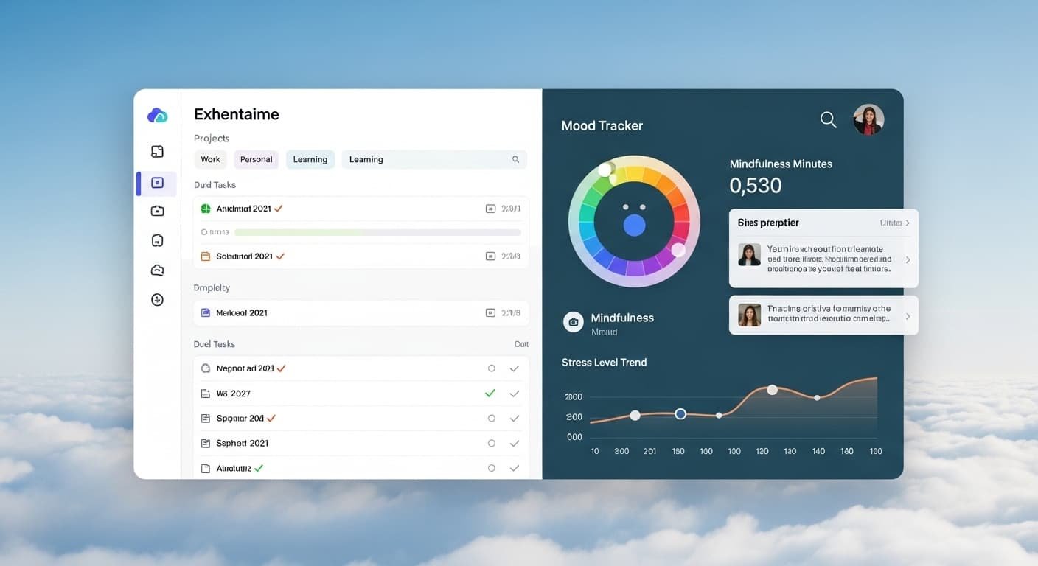Open the highlighted tasks panel sidebar icon

[x=157, y=181]
